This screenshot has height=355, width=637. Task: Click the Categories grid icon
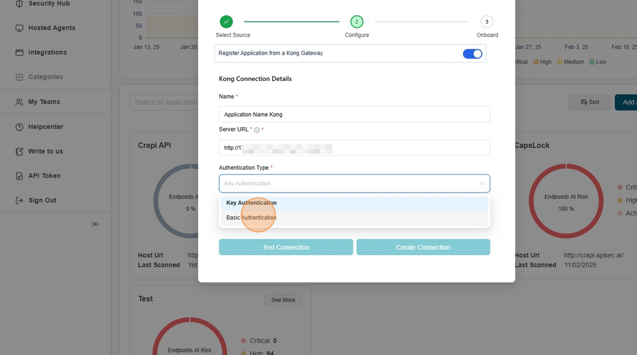[x=19, y=77]
